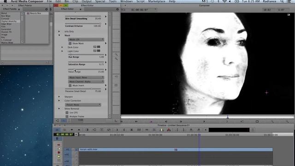Click the red segment mode arrow in timeline
This screenshot has width=295, height=166.
point(59,145)
